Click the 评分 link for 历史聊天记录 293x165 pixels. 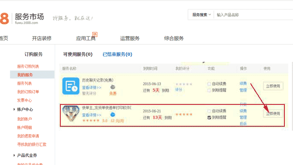pyautogui.click(x=178, y=90)
